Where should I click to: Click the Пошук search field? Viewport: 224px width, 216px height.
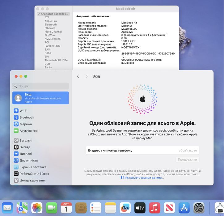point(40,86)
